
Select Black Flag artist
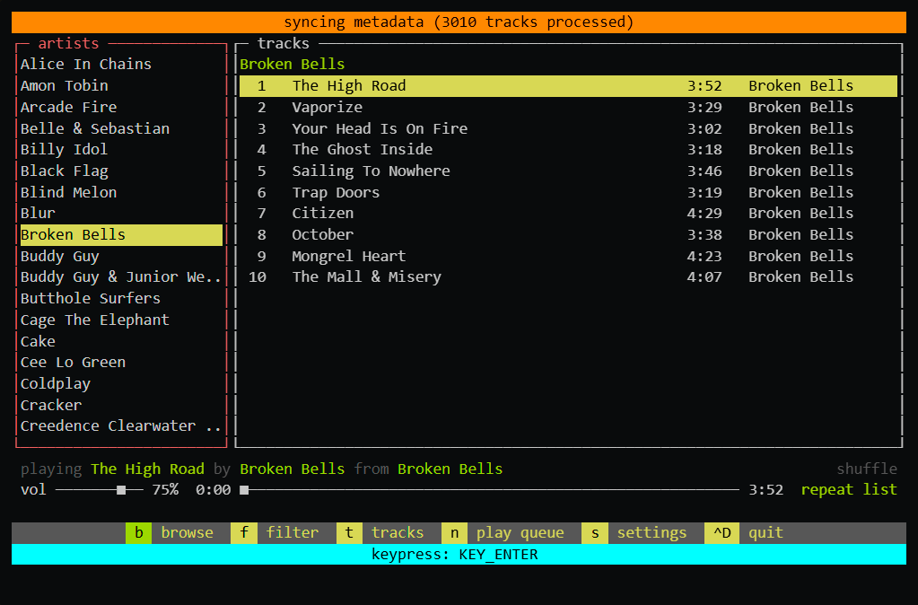(121, 171)
